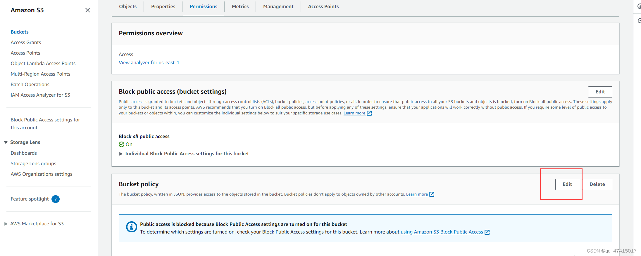
Task: Edit the Bucket policy
Action: pyautogui.click(x=567, y=184)
